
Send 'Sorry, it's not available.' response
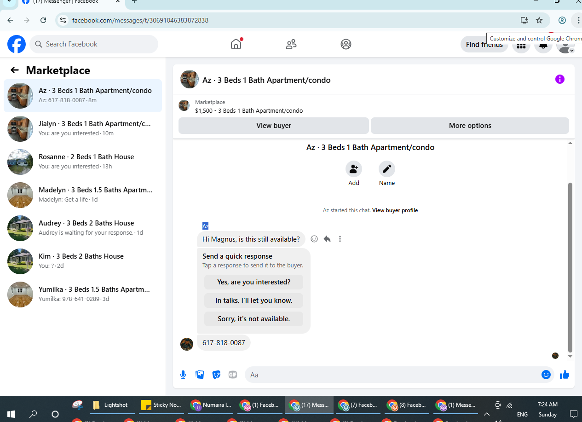(254, 319)
